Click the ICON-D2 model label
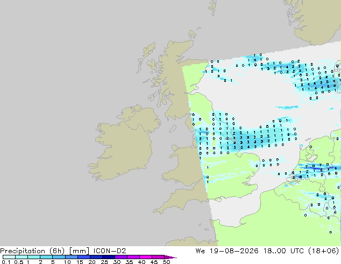This screenshot has width=341, height=264. 110,251
